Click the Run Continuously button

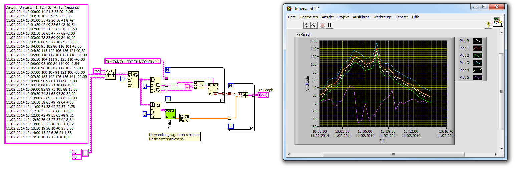click(x=314, y=25)
